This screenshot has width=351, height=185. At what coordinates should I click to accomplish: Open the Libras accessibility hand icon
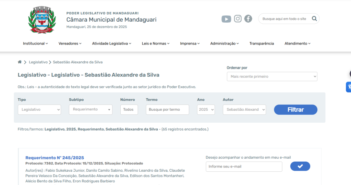pos(349,87)
